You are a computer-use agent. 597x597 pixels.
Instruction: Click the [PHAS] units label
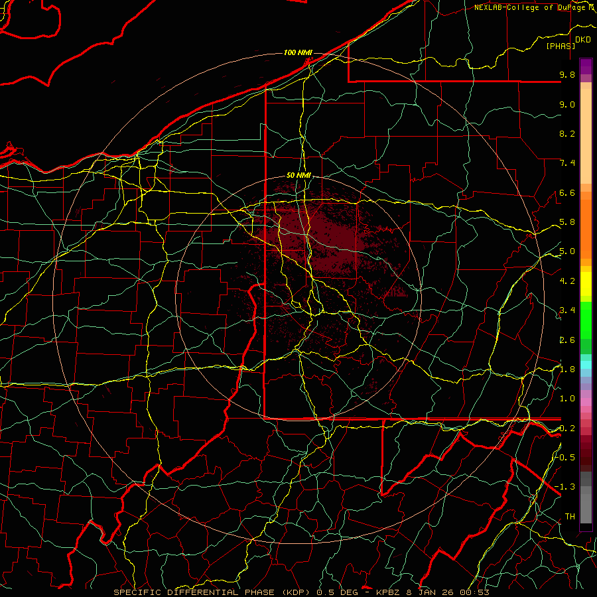[561, 46]
